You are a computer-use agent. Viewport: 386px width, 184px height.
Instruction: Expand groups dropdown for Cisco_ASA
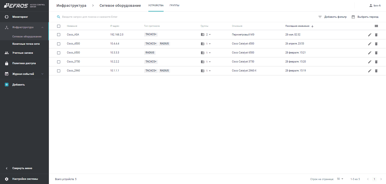click(210, 35)
